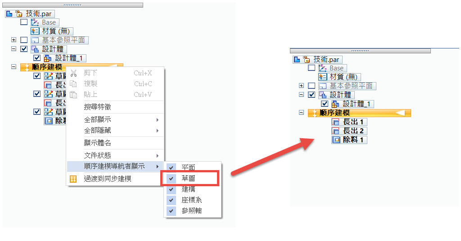The width and height of the screenshot is (461, 241).
Task: Select 順序建模 header in right tree
Action: (359, 113)
